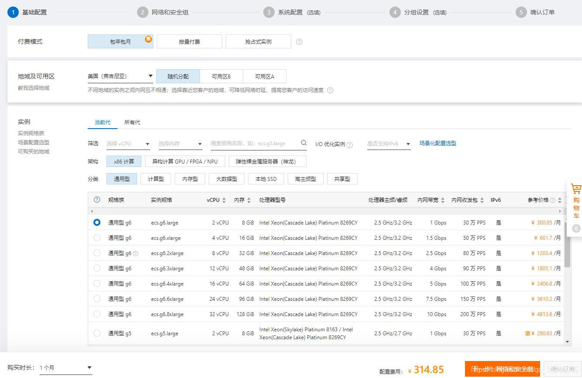
Task: Select ecs.g6.8xlarge radio button
Action: [97, 314]
